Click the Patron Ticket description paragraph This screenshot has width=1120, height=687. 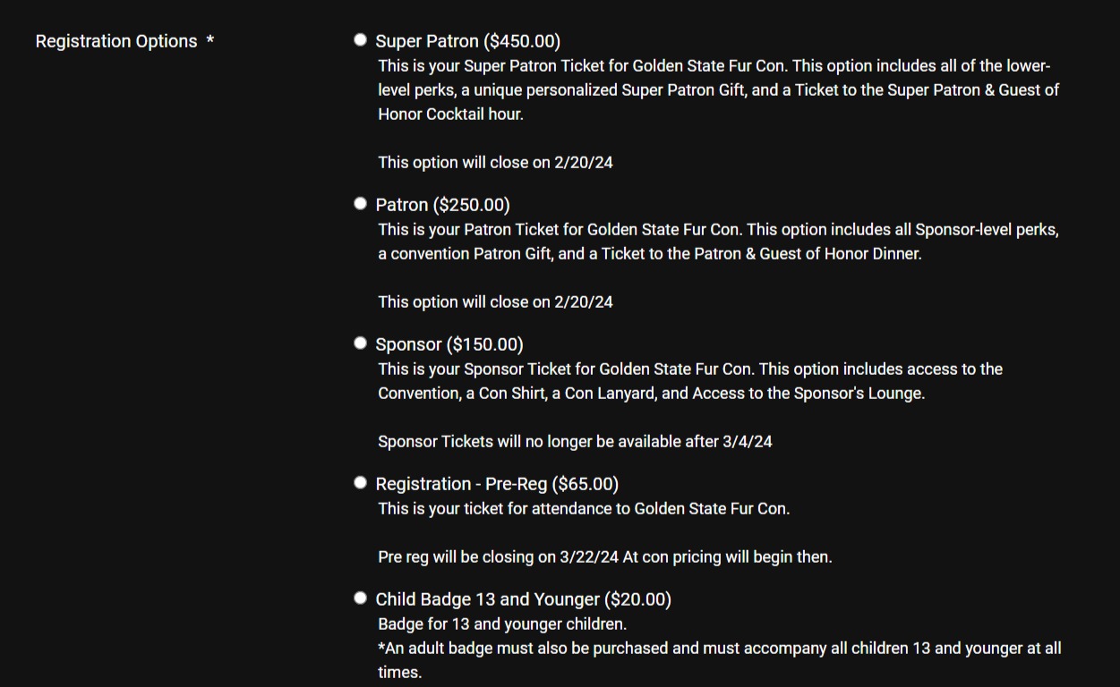coord(716,242)
